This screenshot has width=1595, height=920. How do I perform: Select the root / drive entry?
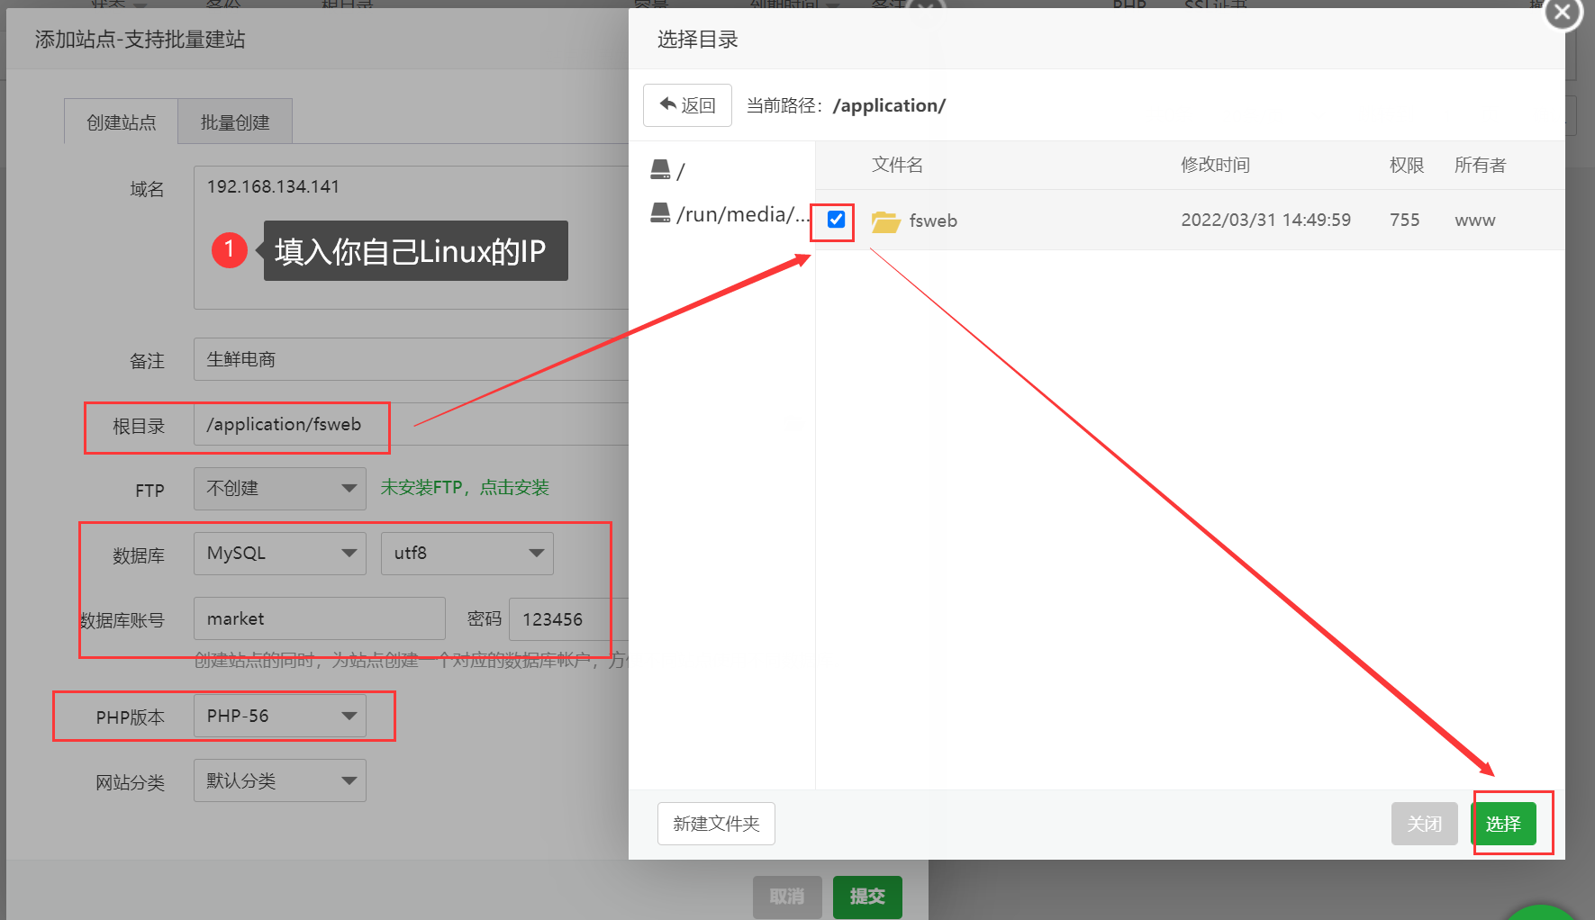tap(668, 169)
